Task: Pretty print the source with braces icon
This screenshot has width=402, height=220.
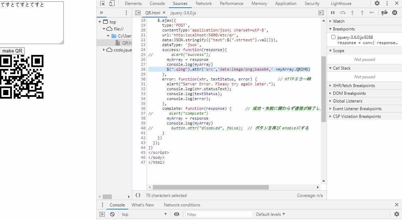Action: pyautogui.click(x=138, y=195)
